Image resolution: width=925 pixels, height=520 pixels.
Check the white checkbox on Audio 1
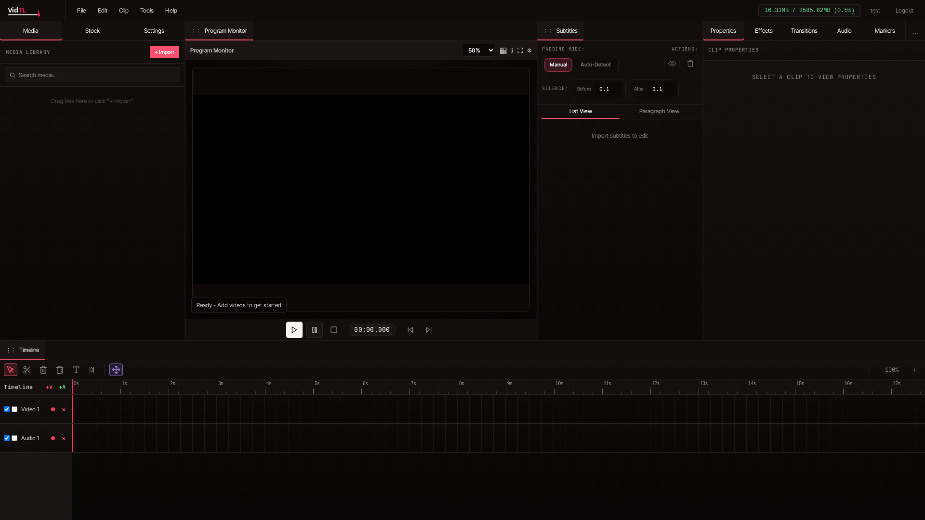(14, 438)
